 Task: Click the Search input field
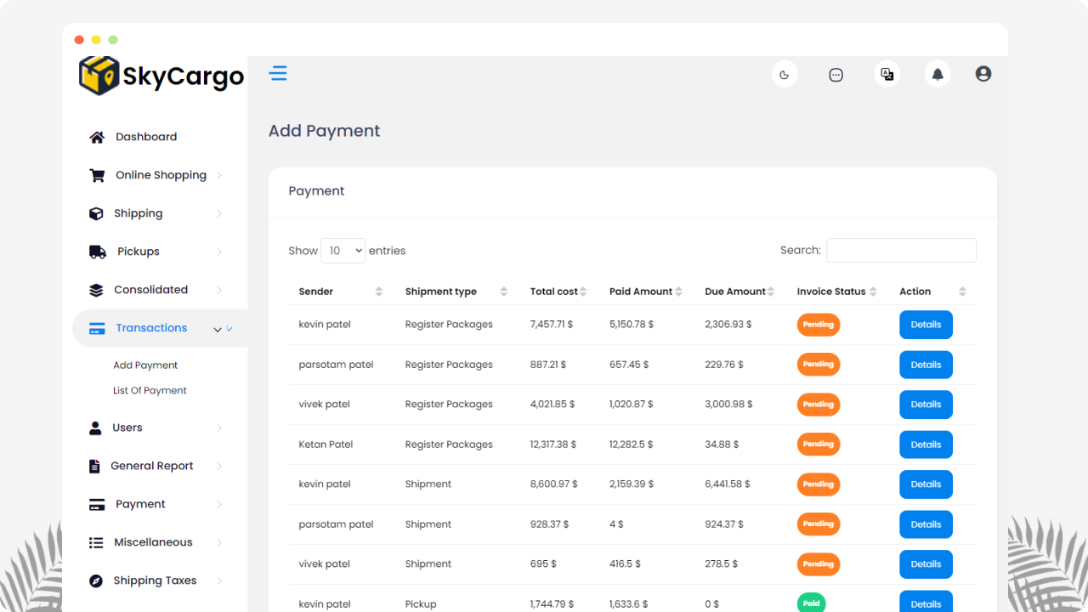(901, 251)
